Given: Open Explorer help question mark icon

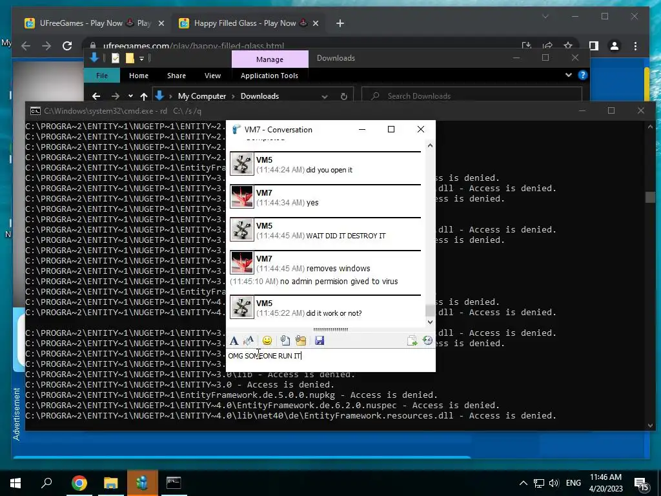Looking at the screenshot, I should (x=583, y=75).
